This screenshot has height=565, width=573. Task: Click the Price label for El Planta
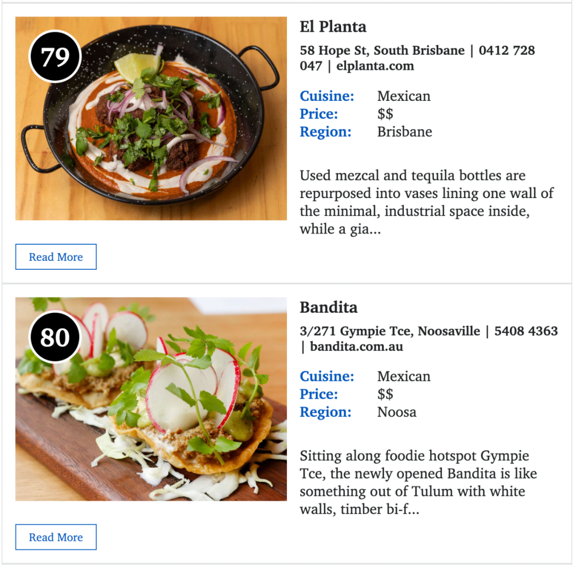pyautogui.click(x=319, y=114)
